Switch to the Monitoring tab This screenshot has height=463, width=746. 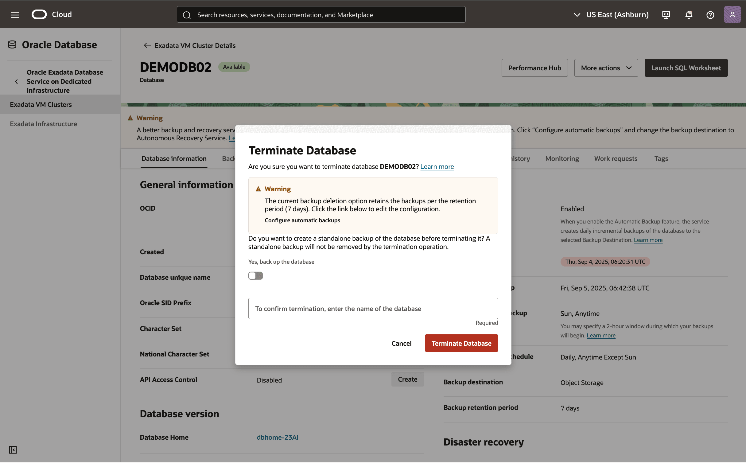(x=562, y=158)
